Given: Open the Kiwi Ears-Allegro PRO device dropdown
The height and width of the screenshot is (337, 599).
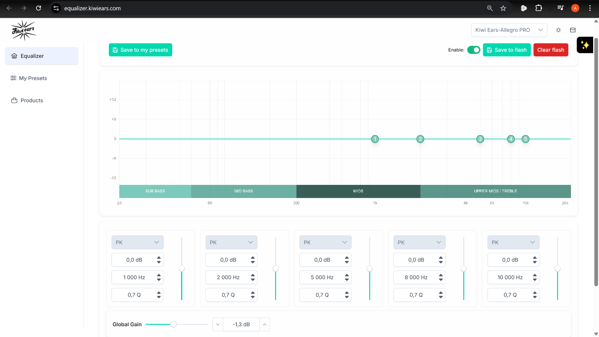Looking at the screenshot, I should [509, 30].
